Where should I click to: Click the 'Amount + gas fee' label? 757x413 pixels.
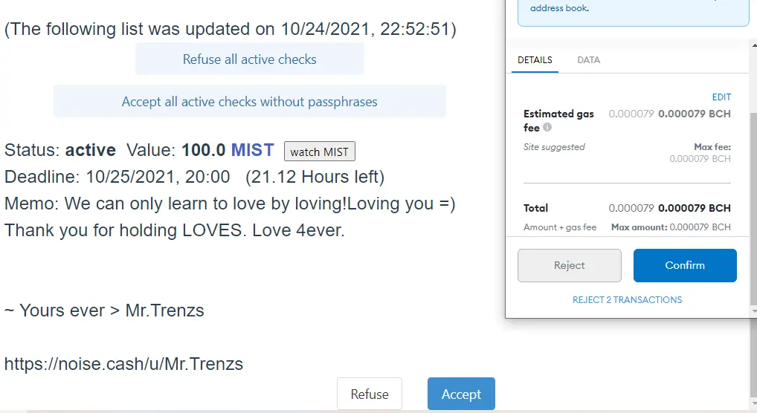pyautogui.click(x=560, y=227)
